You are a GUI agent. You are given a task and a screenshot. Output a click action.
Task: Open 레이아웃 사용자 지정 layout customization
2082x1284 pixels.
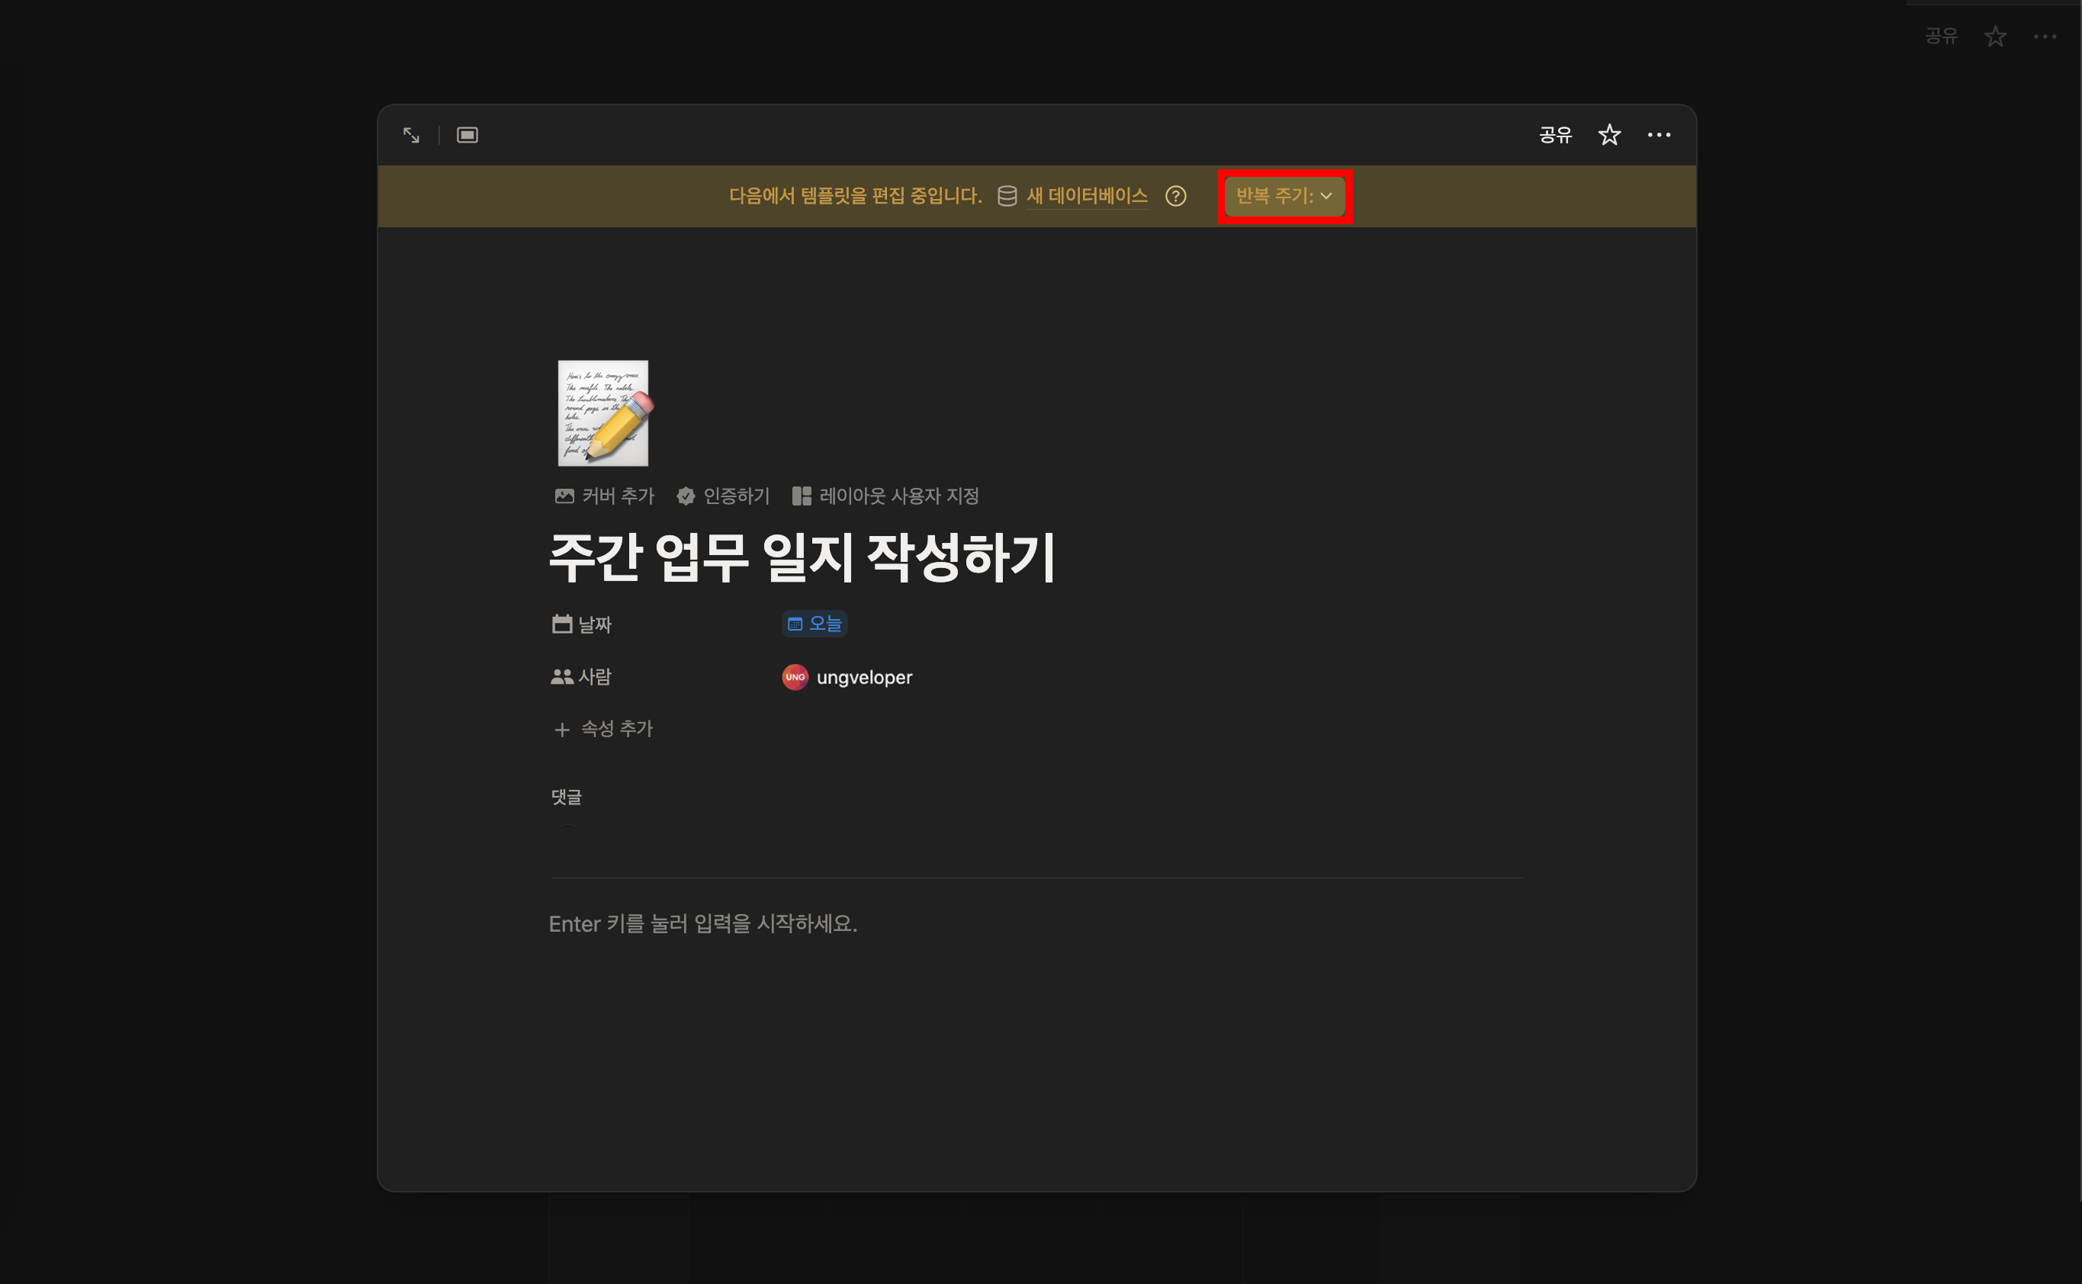886,496
